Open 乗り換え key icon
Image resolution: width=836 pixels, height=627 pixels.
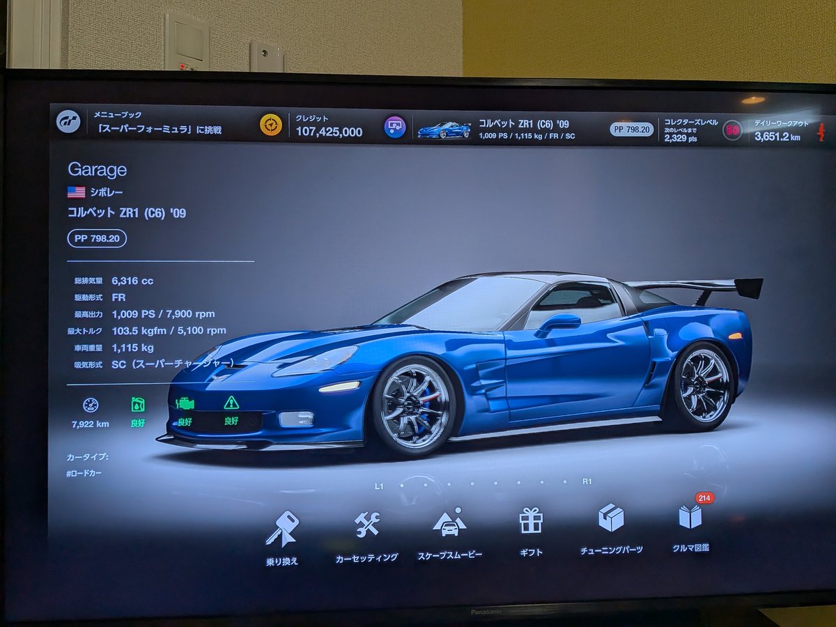click(282, 528)
